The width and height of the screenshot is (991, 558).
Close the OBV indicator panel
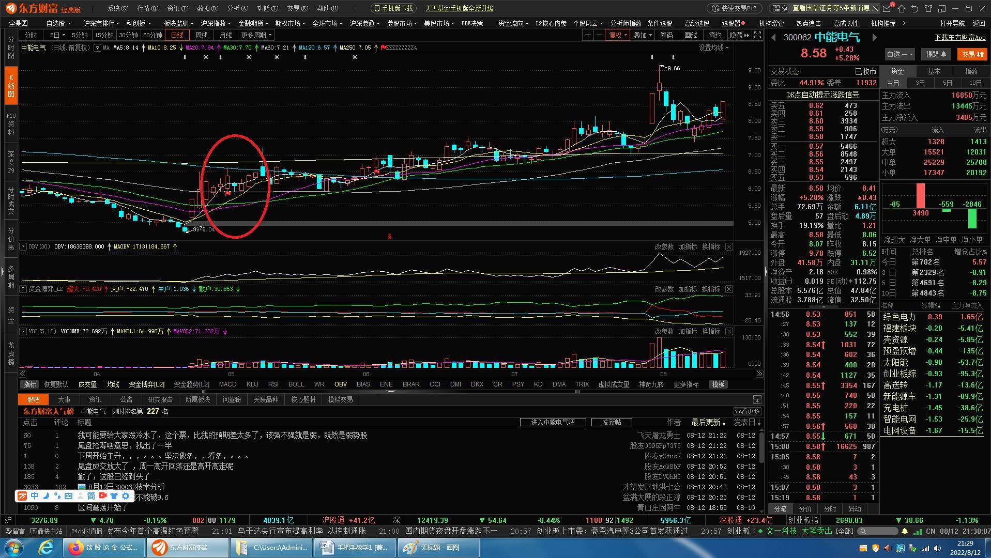click(729, 246)
